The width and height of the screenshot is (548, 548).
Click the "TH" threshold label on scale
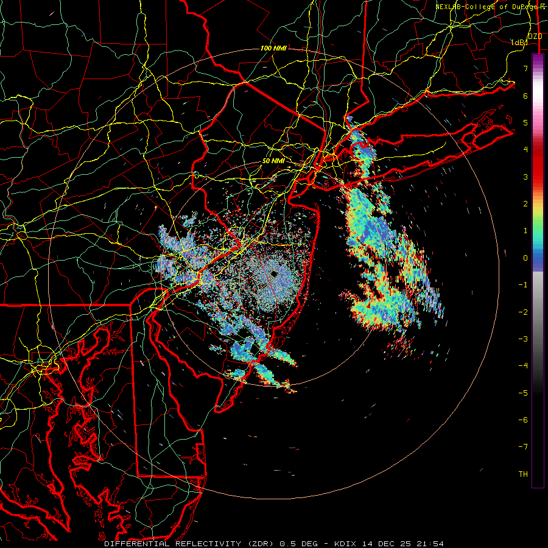point(523,474)
